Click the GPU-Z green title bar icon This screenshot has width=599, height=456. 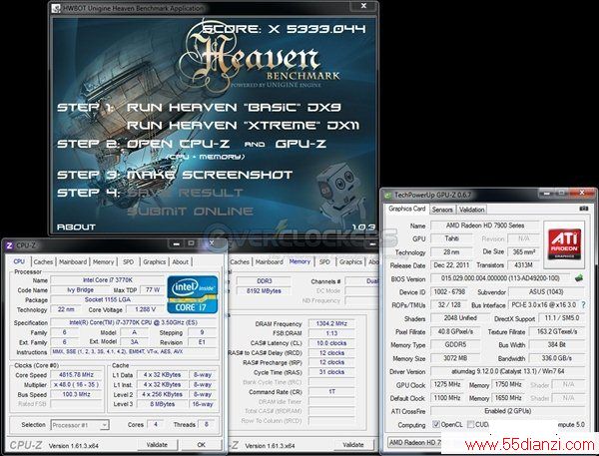[388, 196]
